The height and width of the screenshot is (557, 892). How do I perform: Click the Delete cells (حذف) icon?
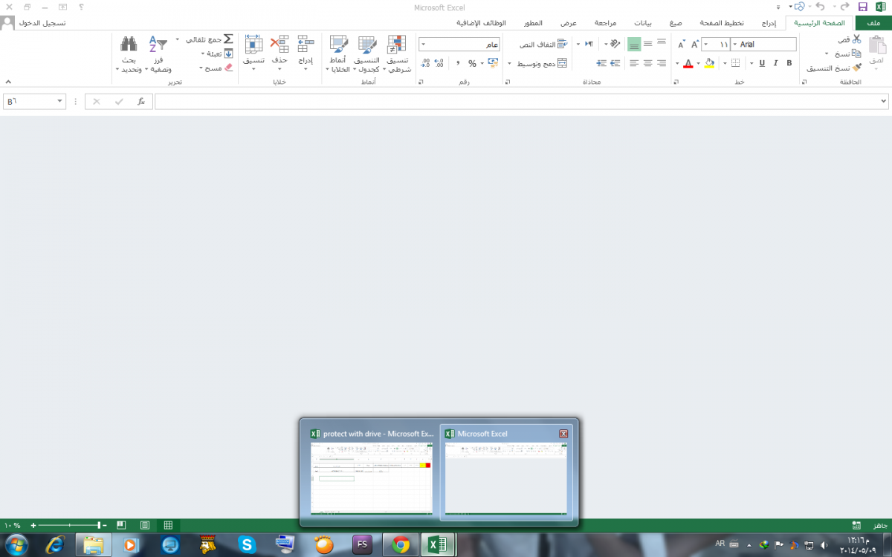tap(279, 44)
